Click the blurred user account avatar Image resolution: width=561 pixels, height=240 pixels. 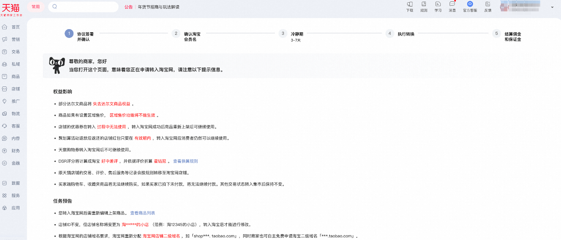(x=504, y=7)
